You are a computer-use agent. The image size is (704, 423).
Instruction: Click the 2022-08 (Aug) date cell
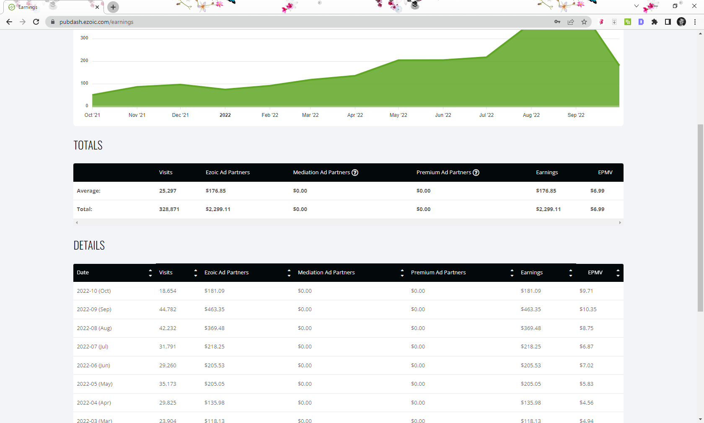(x=94, y=328)
